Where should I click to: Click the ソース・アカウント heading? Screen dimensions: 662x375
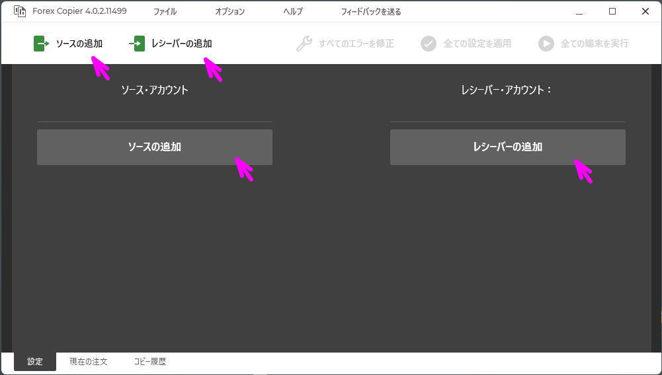[x=155, y=90]
